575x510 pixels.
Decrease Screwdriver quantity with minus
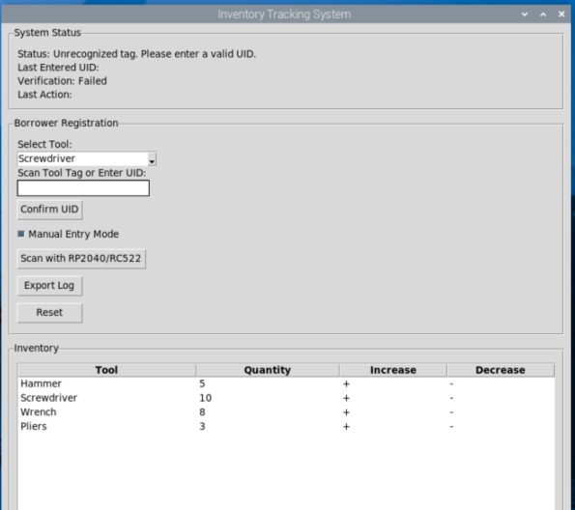pyautogui.click(x=451, y=398)
